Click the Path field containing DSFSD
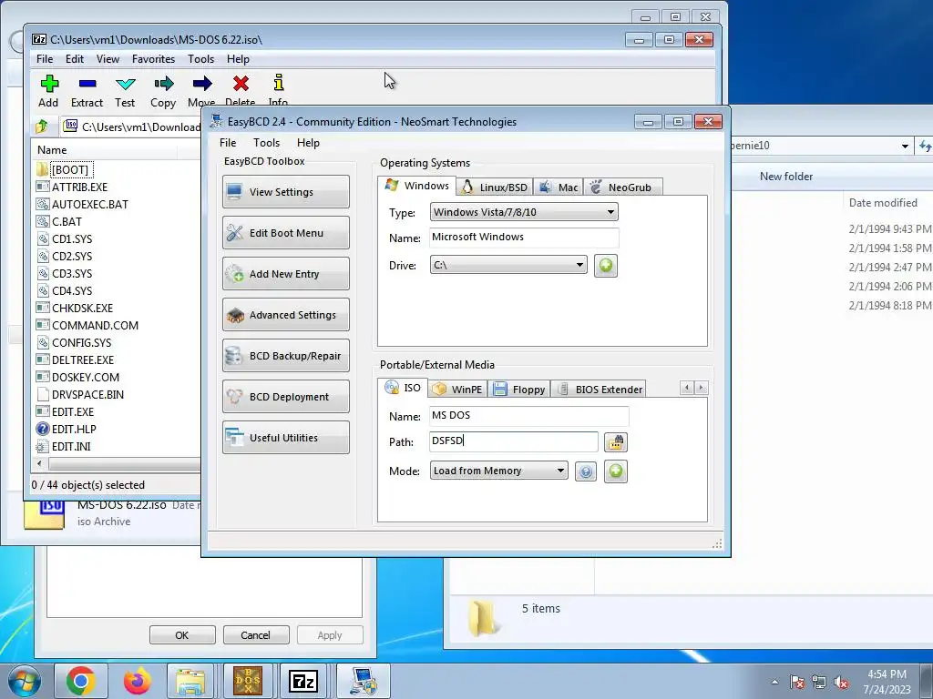This screenshot has height=699, width=933. coord(514,441)
